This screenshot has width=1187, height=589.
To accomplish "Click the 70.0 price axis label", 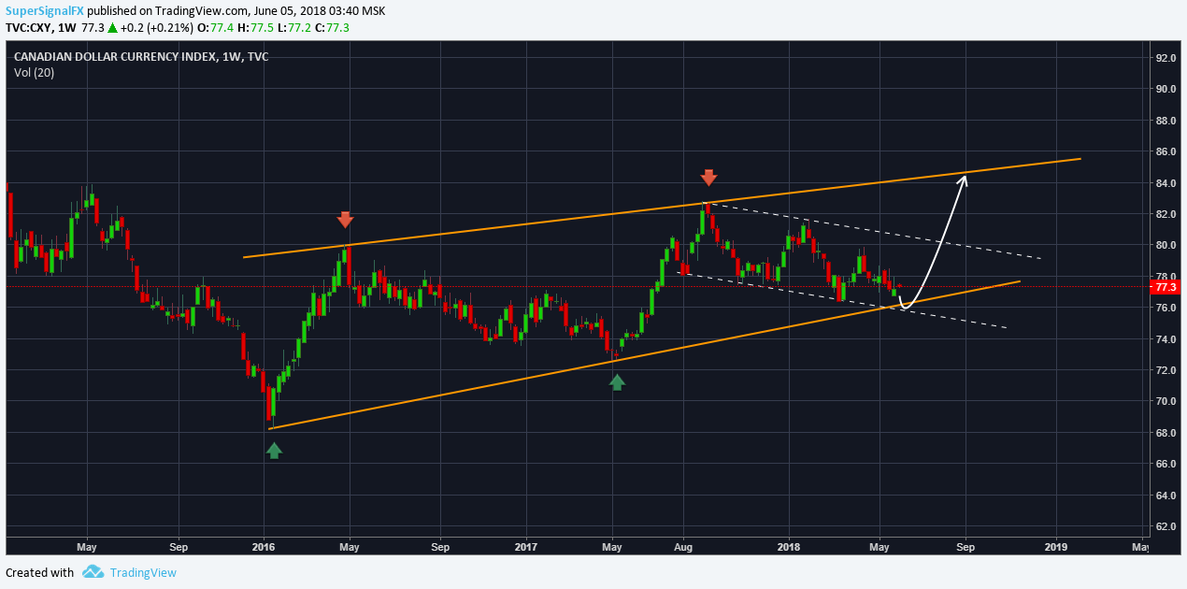I will click(1167, 401).
